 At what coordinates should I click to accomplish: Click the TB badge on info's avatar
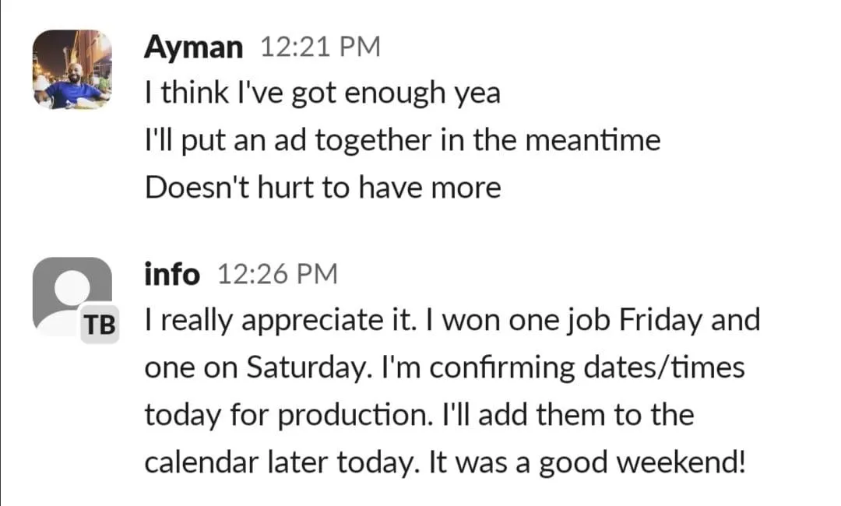coord(99,325)
